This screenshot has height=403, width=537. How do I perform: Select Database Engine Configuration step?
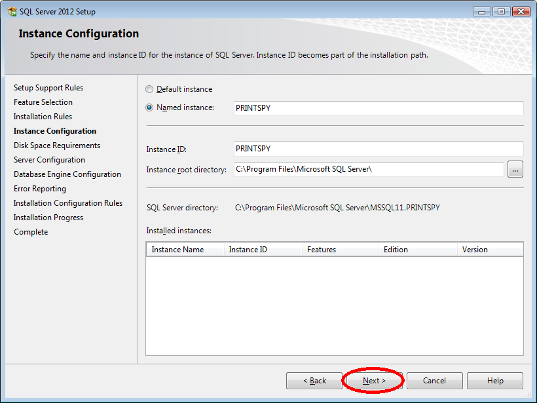(x=67, y=174)
